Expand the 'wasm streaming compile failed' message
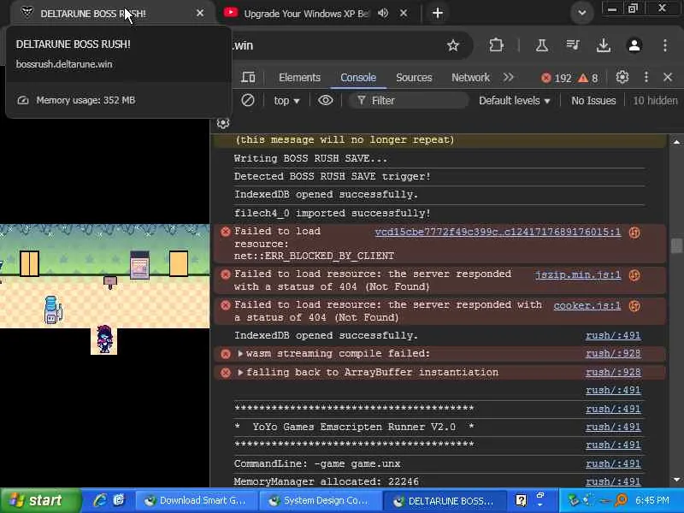This screenshot has height=513, width=684. click(240, 353)
